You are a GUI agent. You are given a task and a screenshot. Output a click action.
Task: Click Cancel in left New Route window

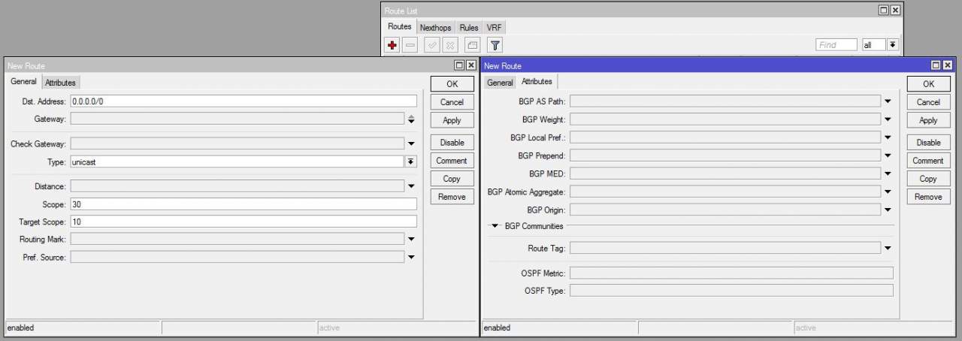coord(452,102)
